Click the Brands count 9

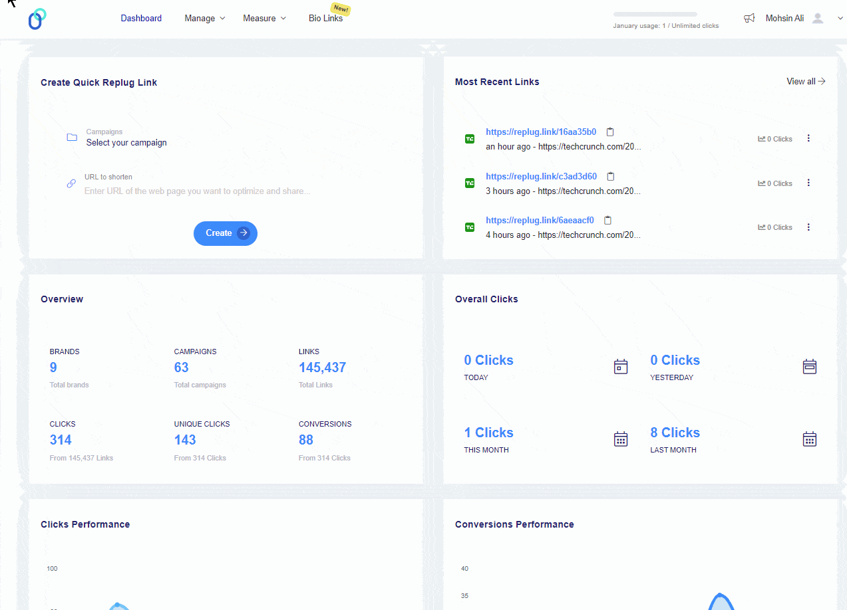click(x=53, y=367)
